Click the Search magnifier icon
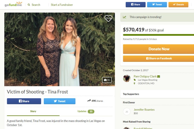The width and height of the screenshot is (194, 129). pyautogui.click(x=29, y=5)
